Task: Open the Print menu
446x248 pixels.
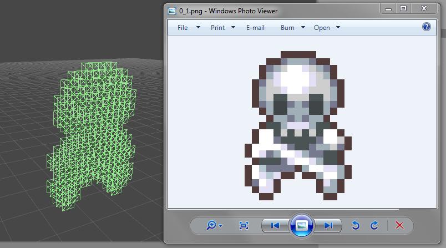Action: pos(217,28)
